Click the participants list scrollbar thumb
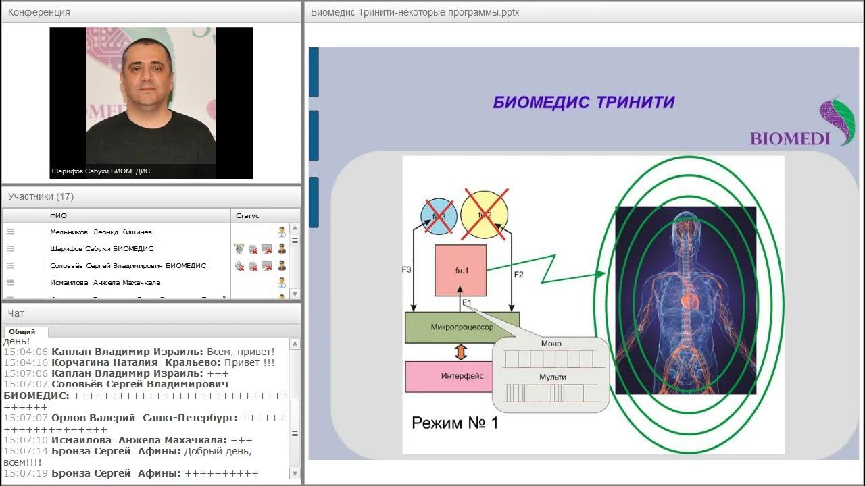 coord(295,240)
